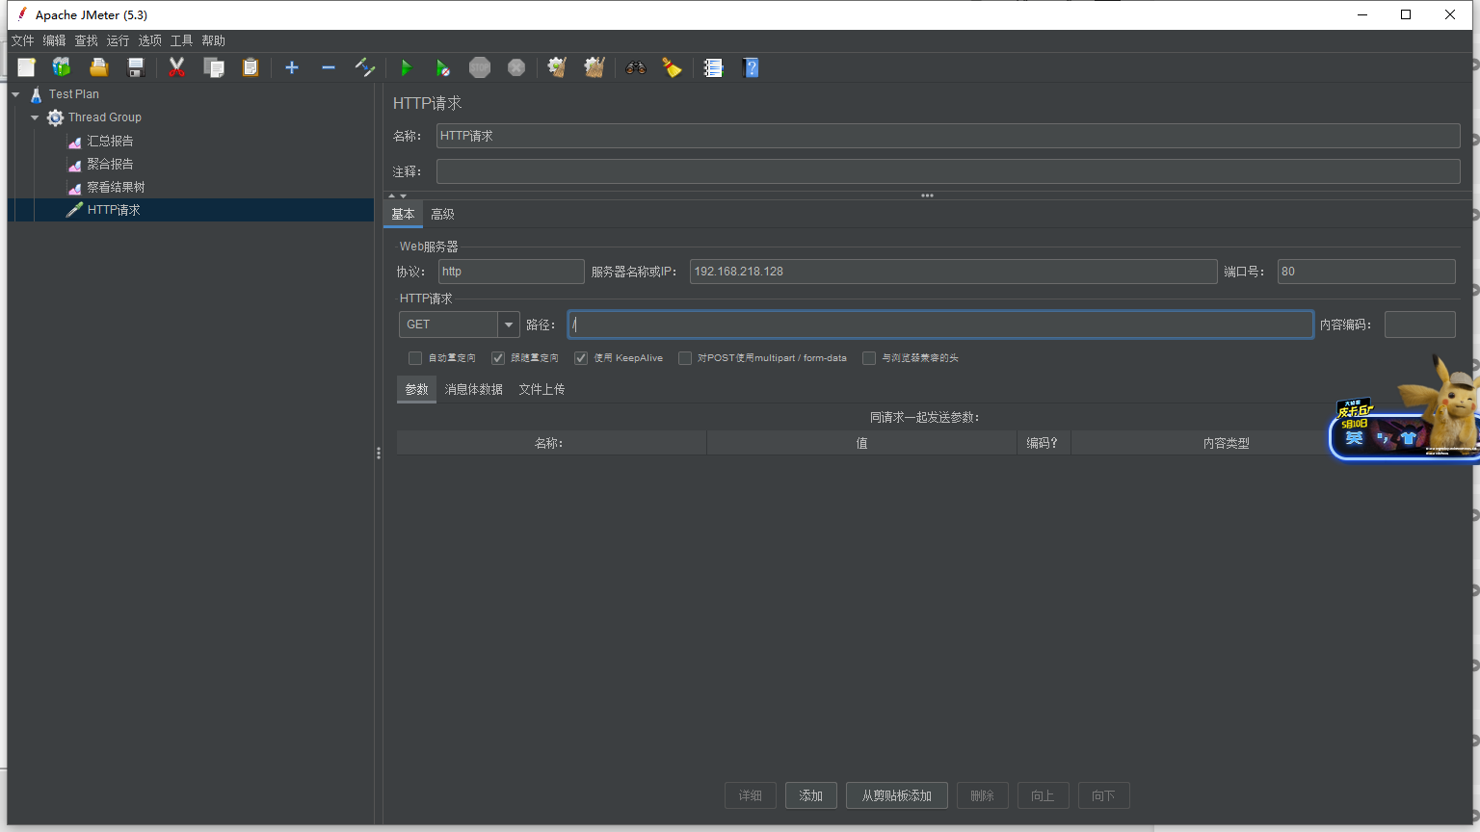Select the 文件上传 tab
The height and width of the screenshot is (832, 1480).
[542, 389]
